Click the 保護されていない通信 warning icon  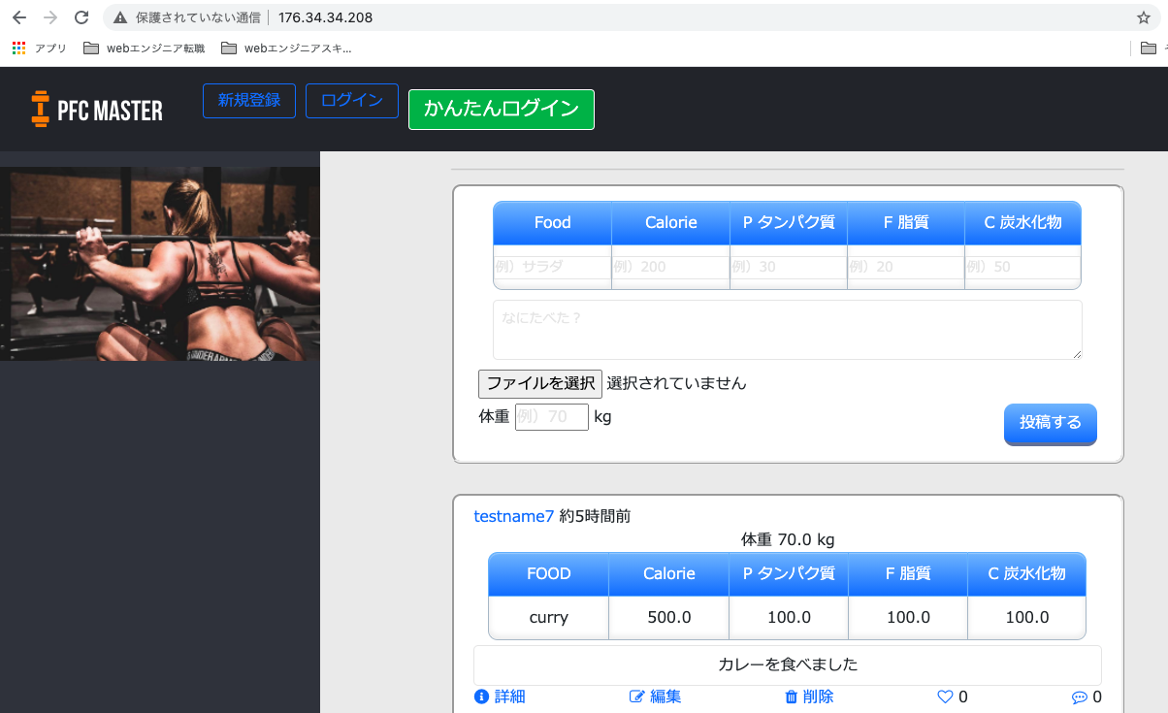(118, 16)
